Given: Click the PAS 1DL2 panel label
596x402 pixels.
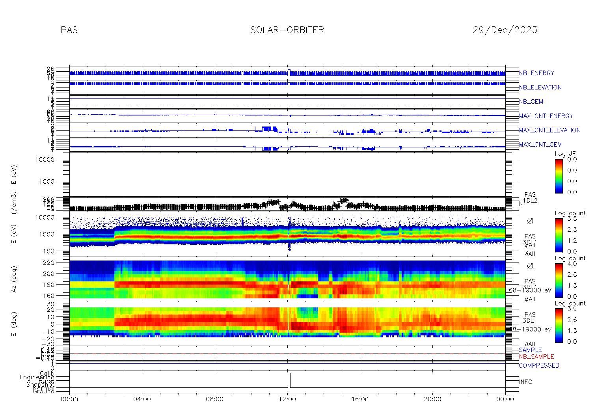Looking at the screenshot, I should pos(530,197).
